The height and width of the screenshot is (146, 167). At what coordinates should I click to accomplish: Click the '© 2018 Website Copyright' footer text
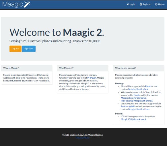click(83, 135)
